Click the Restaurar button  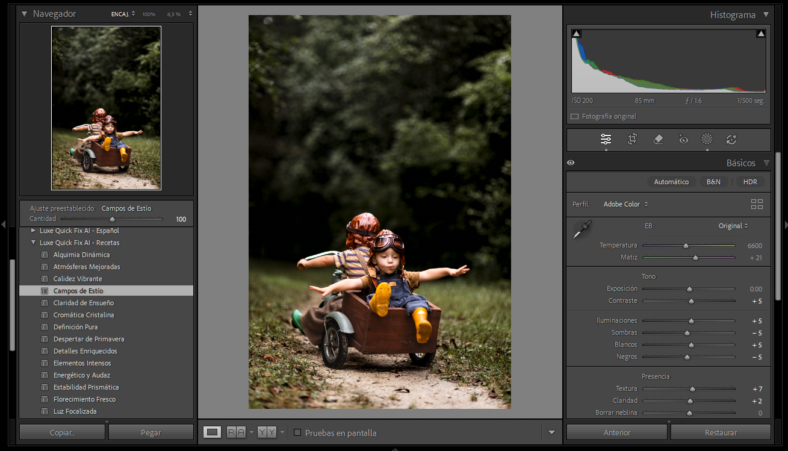(721, 432)
